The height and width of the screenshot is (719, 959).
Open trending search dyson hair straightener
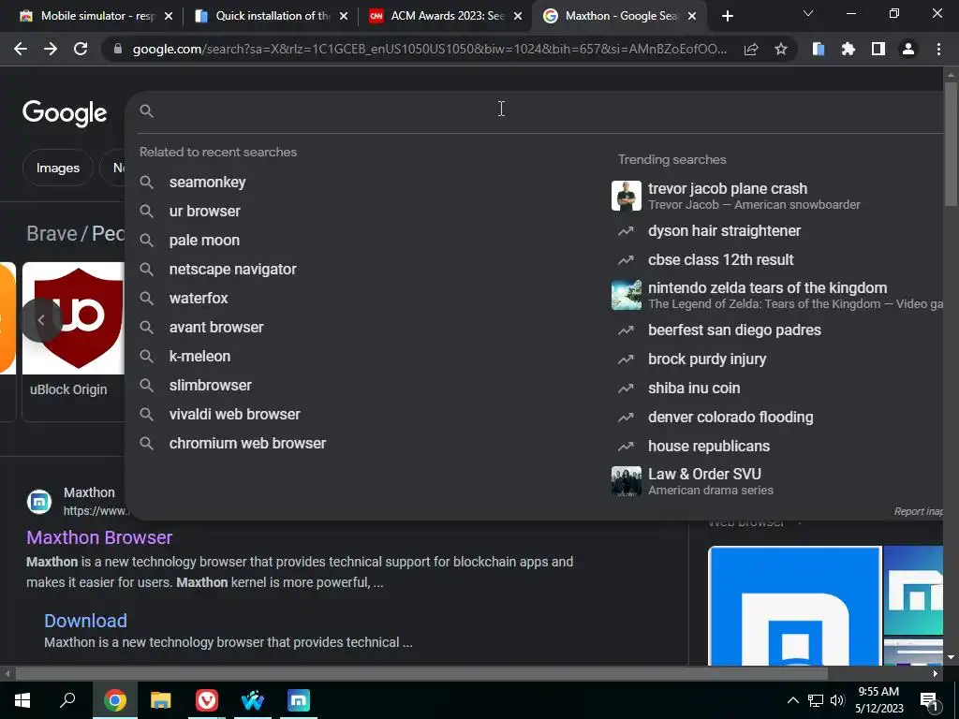coord(724,231)
